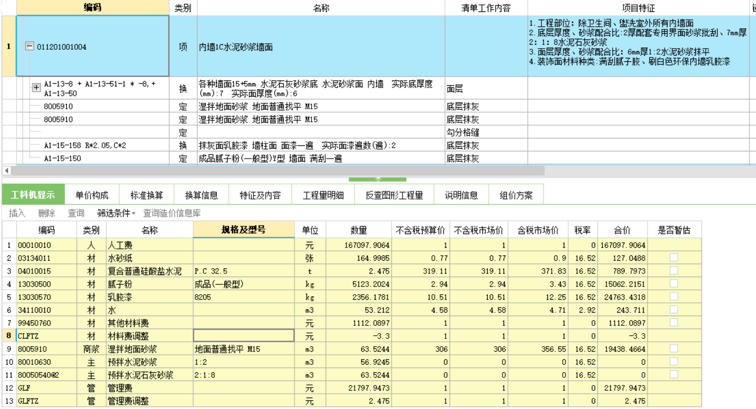Click the 规格及型号 column header
Viewport: 756px width, 409px height.
[244, 230]
